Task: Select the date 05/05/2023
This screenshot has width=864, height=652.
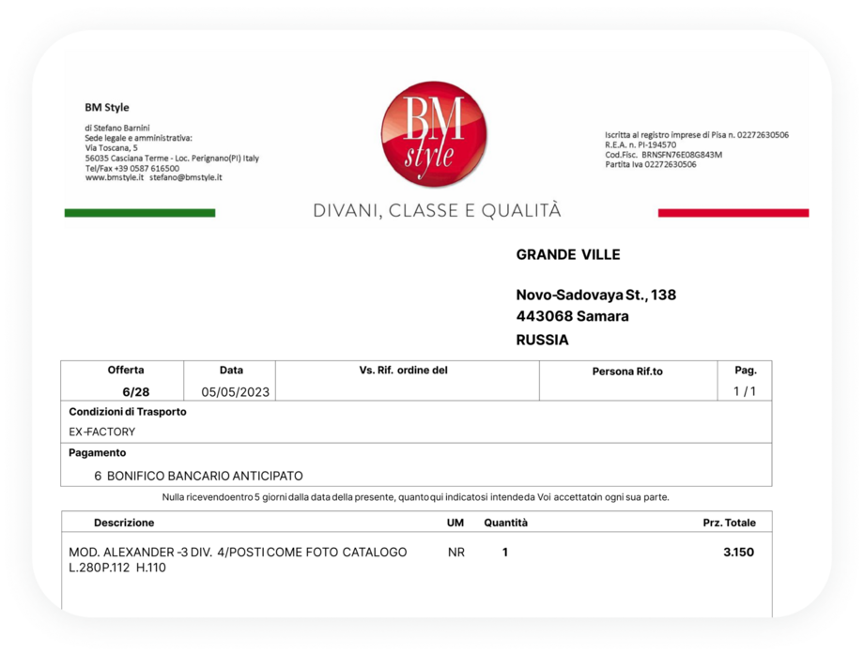Action: coord(235,392)
